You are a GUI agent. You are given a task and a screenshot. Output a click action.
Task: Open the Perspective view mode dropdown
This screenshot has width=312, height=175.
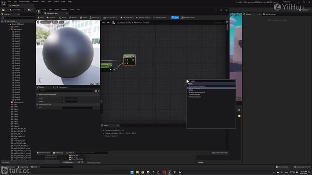(45, 22)
